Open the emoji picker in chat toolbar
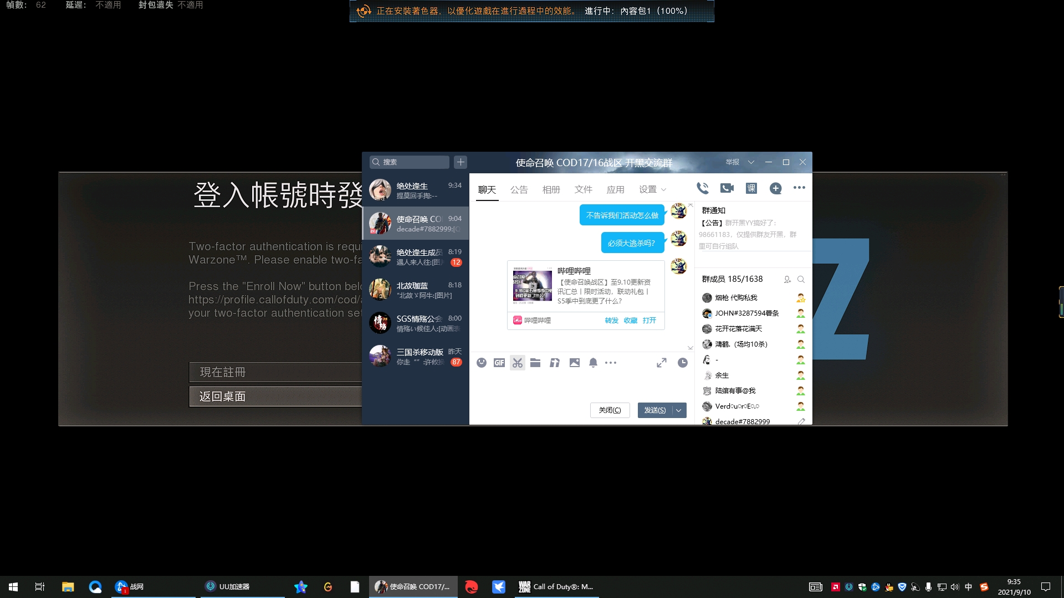Screen dimensions: 1064x598 tap(482, 363)
